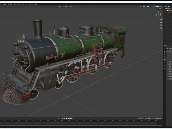Click red X axis on navigation gizmo
Image resolution: width=172 pixels, height=129 pixels.
tap(161, 15)
